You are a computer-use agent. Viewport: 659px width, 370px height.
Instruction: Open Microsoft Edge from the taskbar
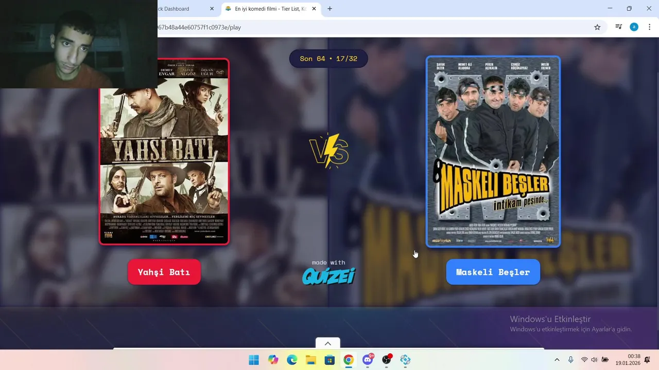292,360
